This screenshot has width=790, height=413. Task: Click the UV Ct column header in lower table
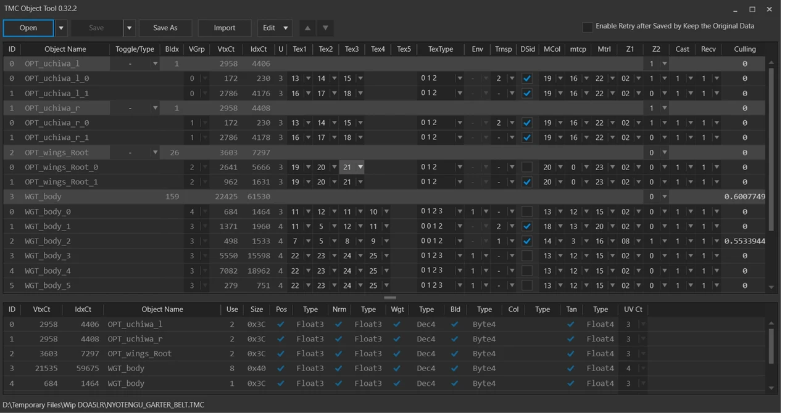click(633, 309)
